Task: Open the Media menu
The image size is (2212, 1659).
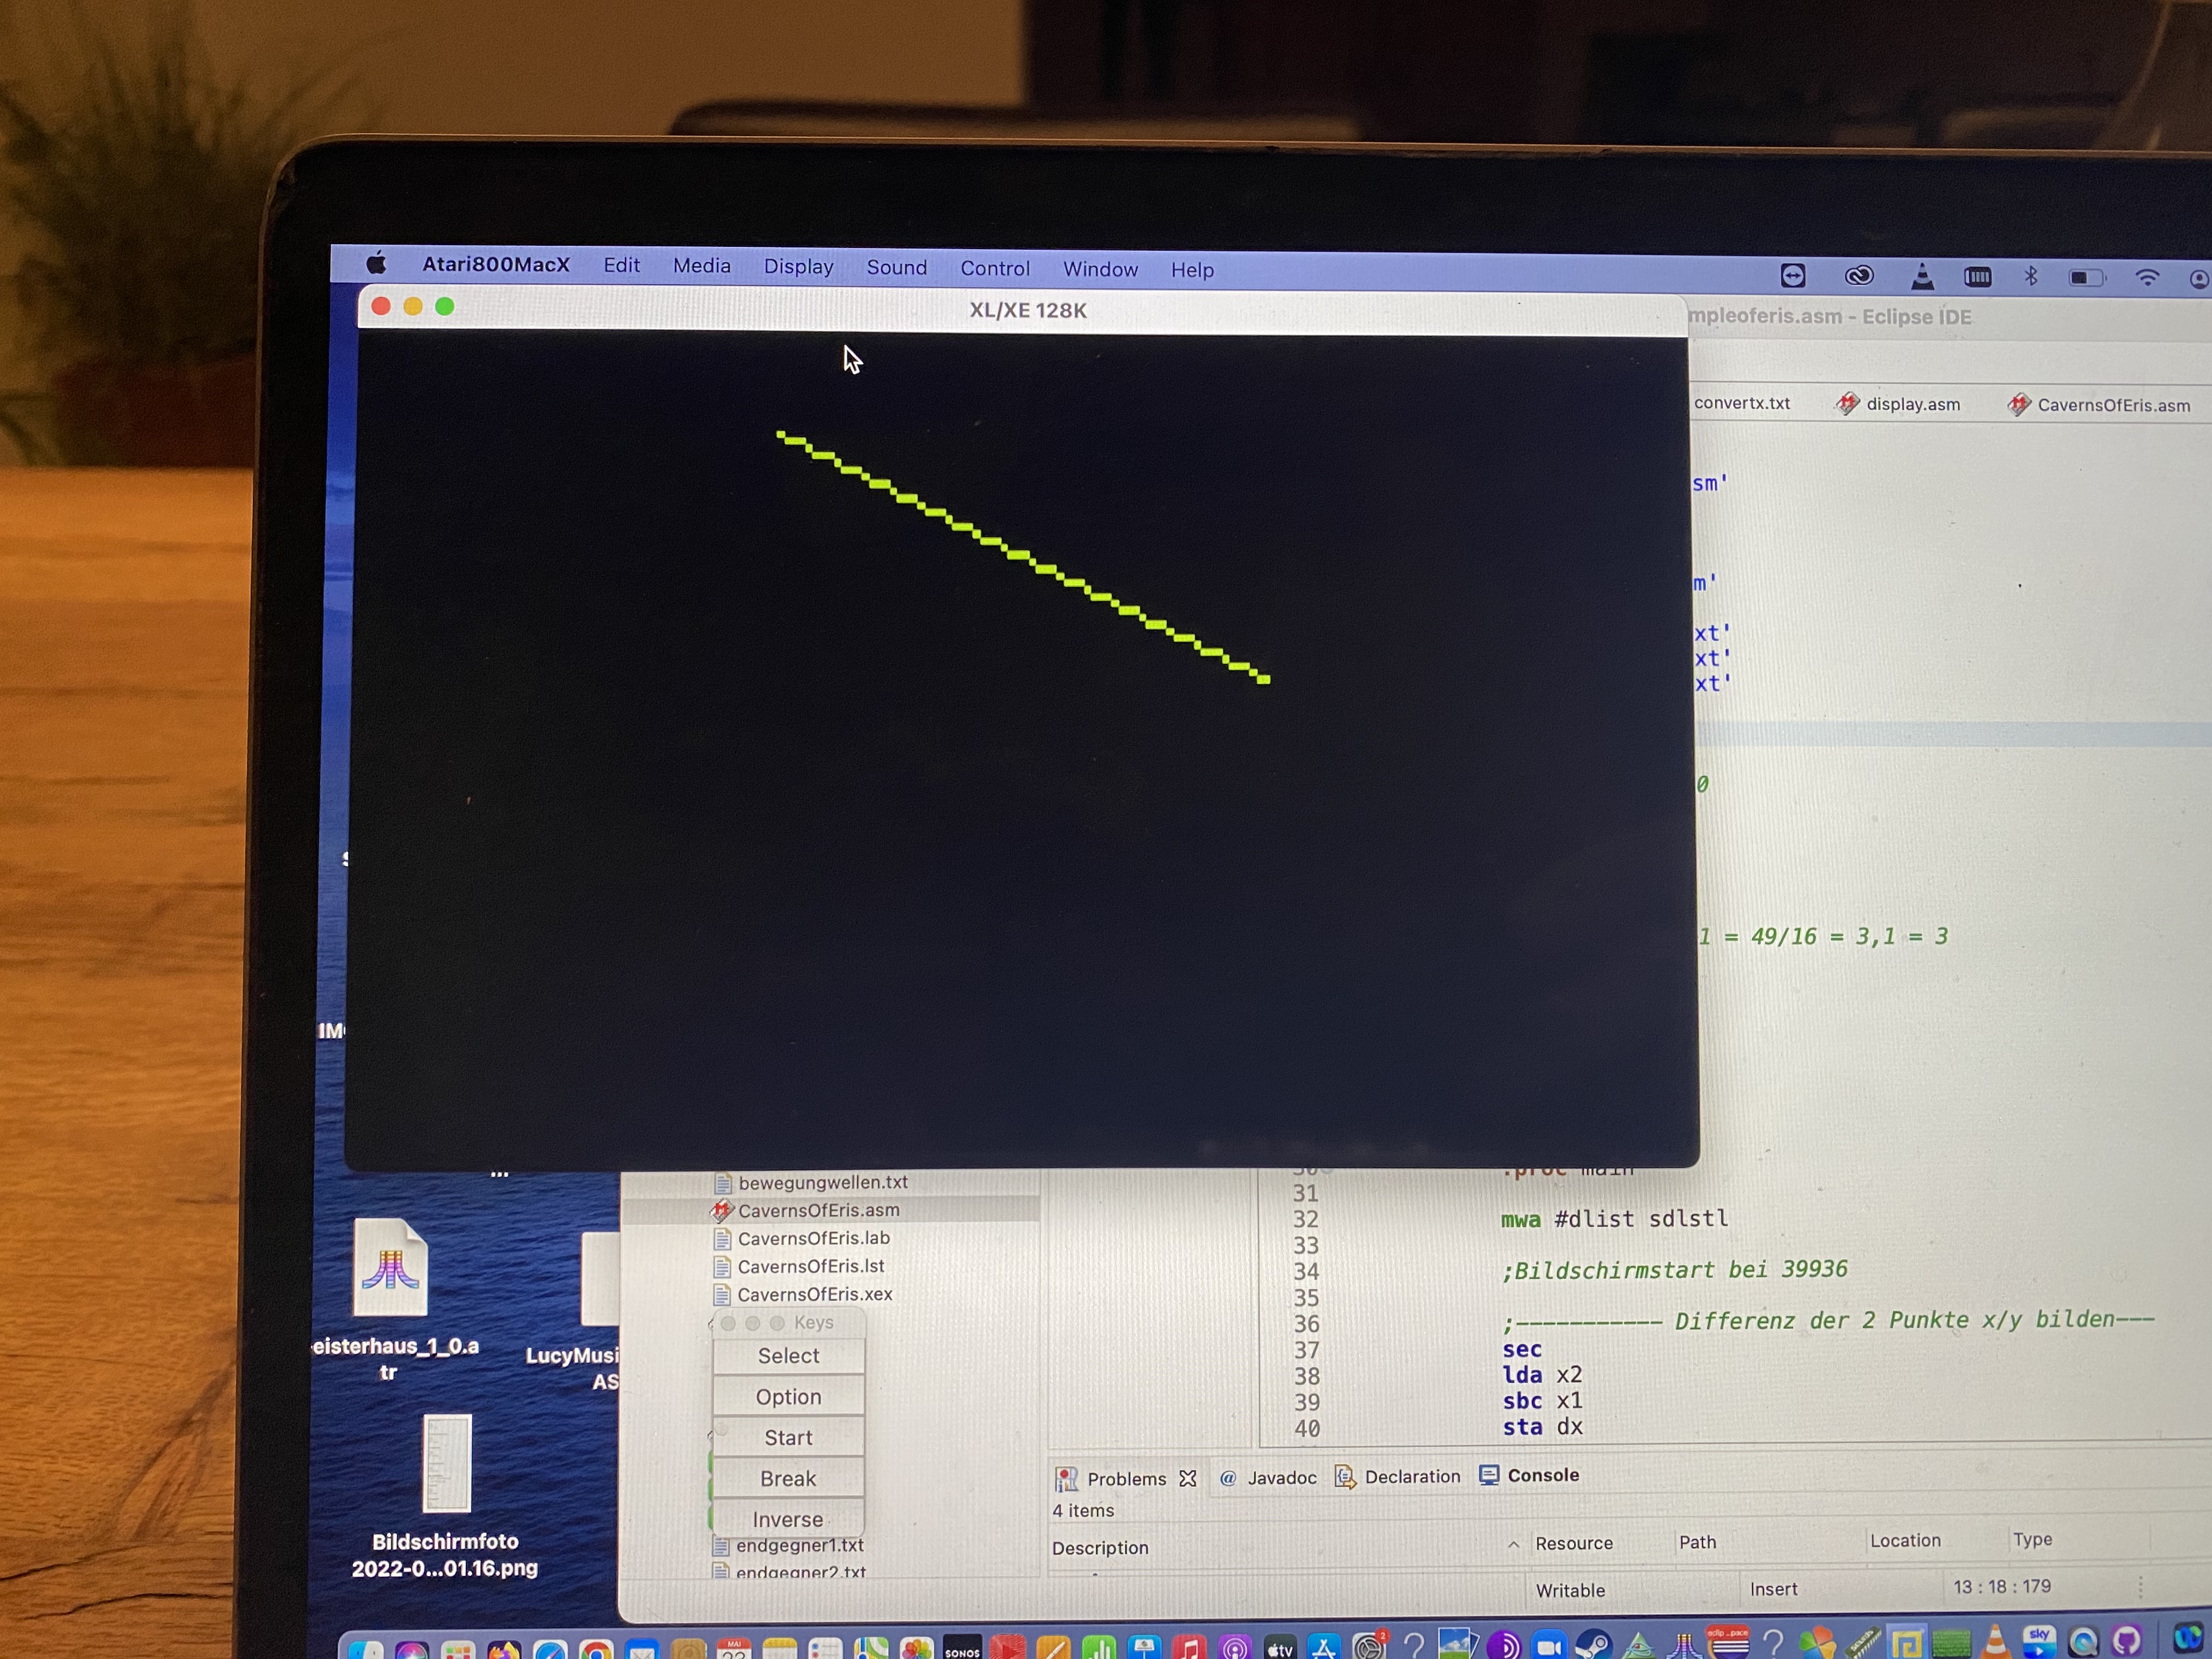Action: pyautogui.click(x=701, y=266)
